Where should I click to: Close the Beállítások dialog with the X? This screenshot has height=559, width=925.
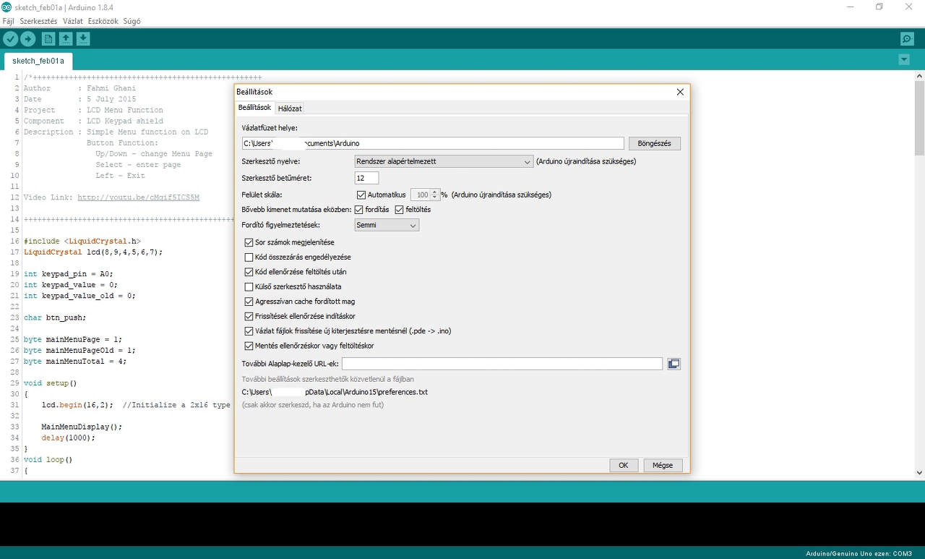[x=680, y=92]
